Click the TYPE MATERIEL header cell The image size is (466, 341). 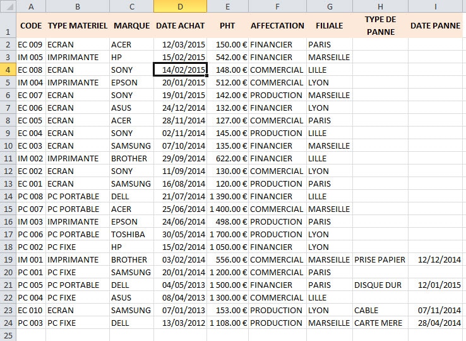click(x=78, y=25)
